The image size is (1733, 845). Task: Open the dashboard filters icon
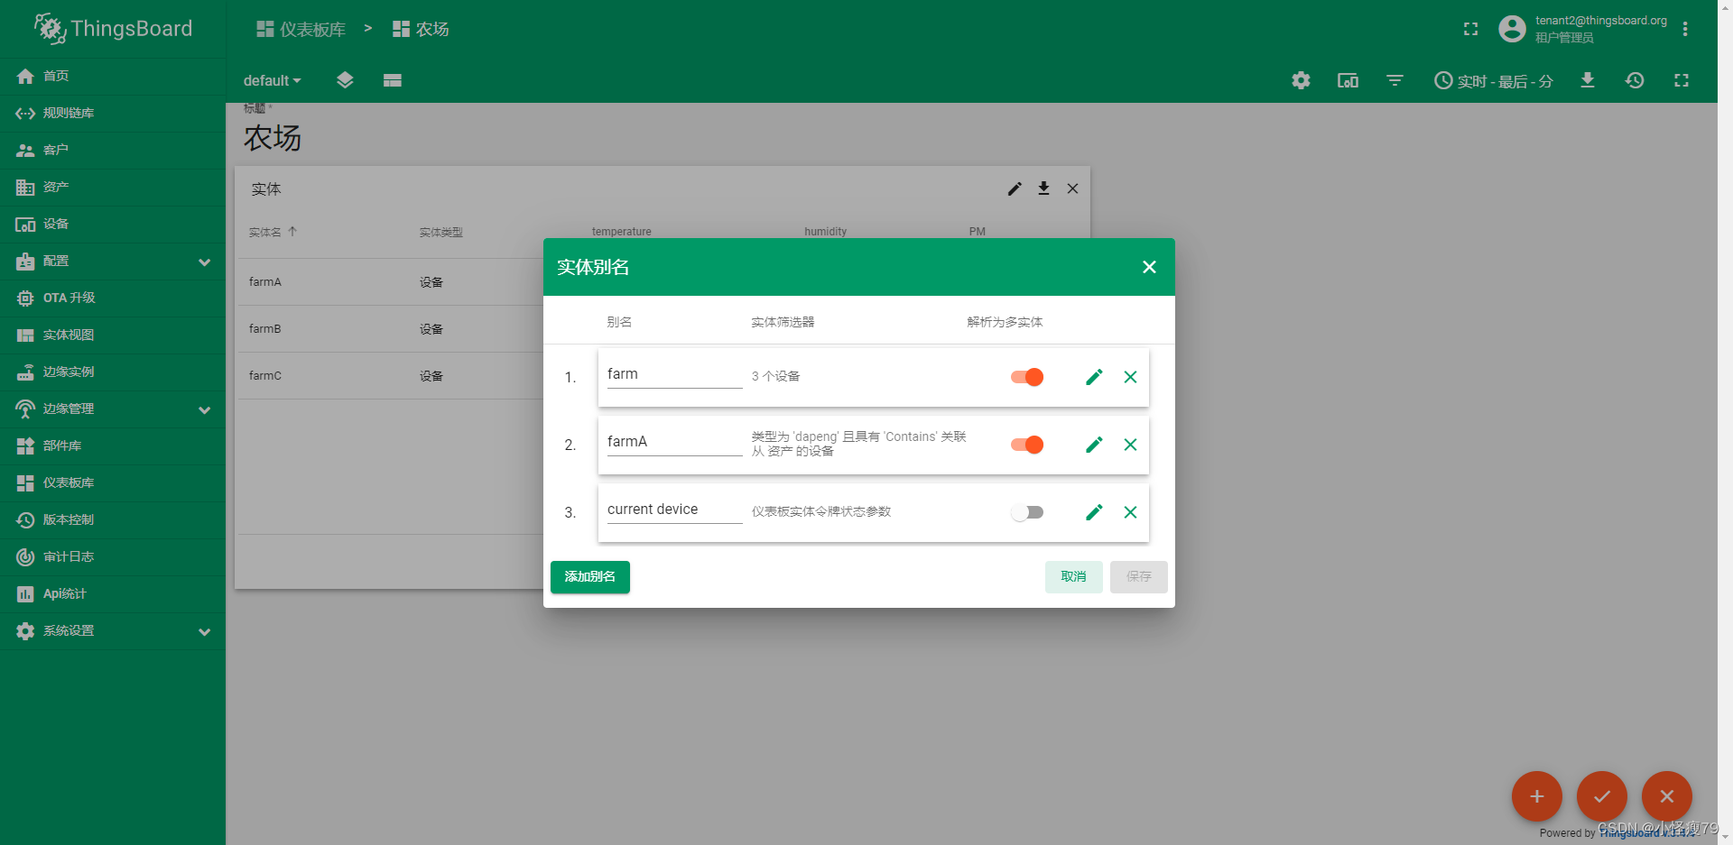pos(1395,80)
